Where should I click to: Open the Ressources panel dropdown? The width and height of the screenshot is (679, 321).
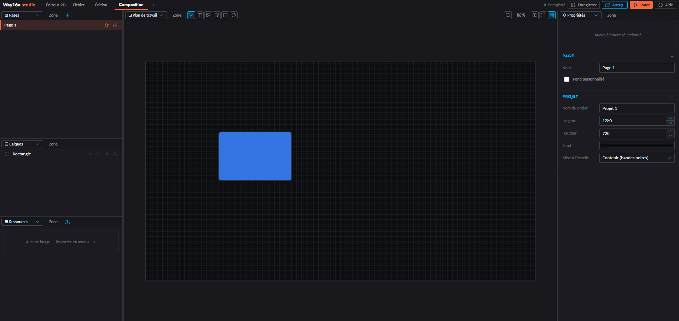[22, 222]
